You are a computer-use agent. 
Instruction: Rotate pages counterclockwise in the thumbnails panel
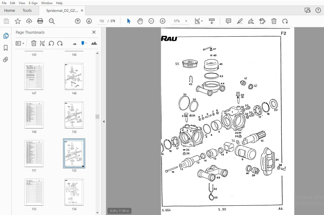pos(51,43)
